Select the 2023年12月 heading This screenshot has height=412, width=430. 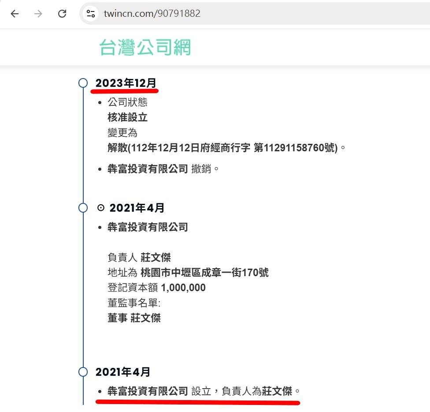126,83
